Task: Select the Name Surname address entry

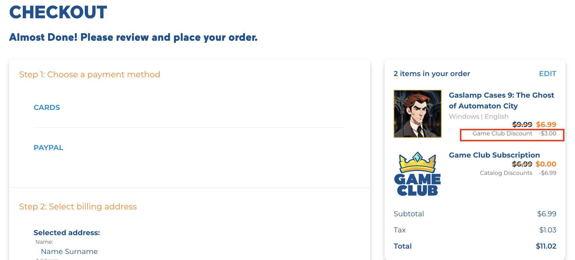Action: [x=69, y=252]
